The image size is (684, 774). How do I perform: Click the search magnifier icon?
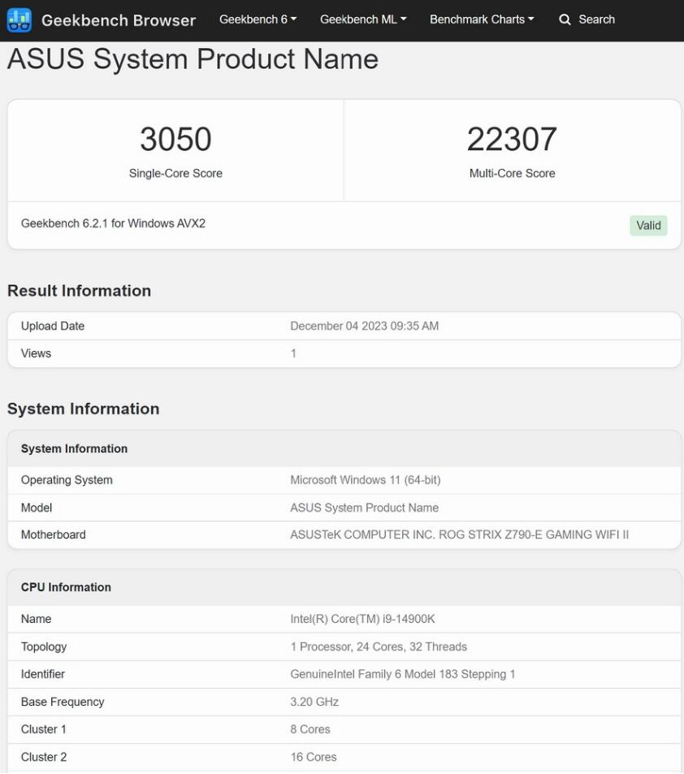coord(565,19)
